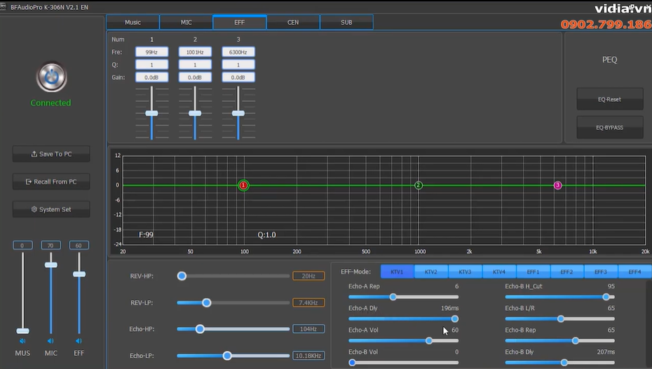Image resolution: width=652 pixels, height=369 pixels.
Task: Click band 2 Gain field
Action: point(195,77)
